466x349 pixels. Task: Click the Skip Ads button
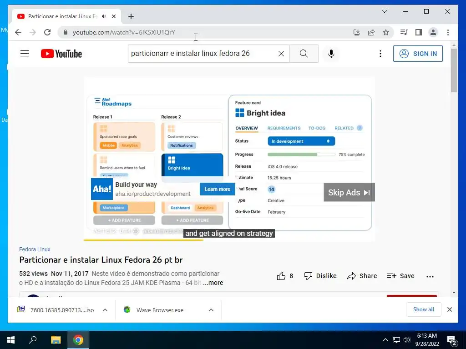(349, 192)
